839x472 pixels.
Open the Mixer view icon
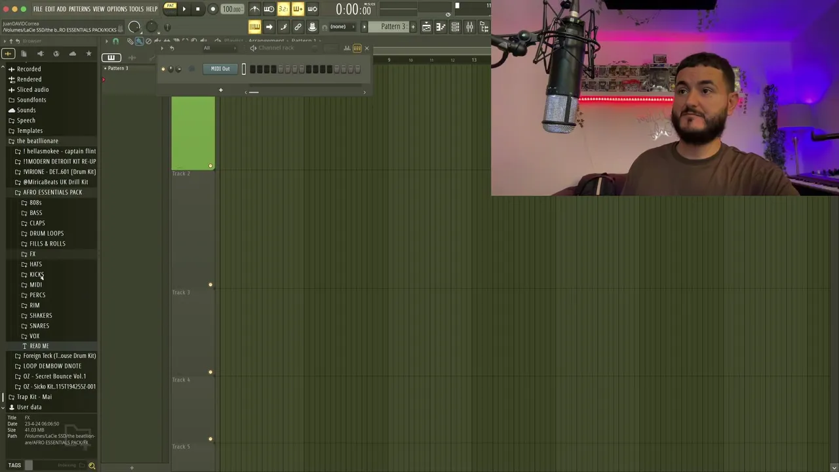tap(469, 27)
